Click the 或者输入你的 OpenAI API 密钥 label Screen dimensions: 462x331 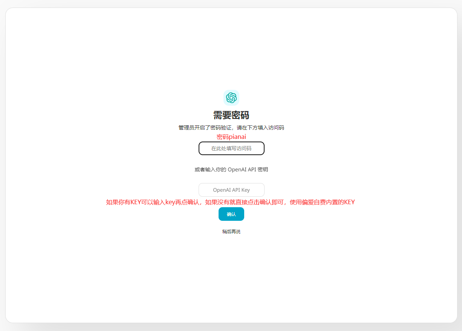point(231,169)
